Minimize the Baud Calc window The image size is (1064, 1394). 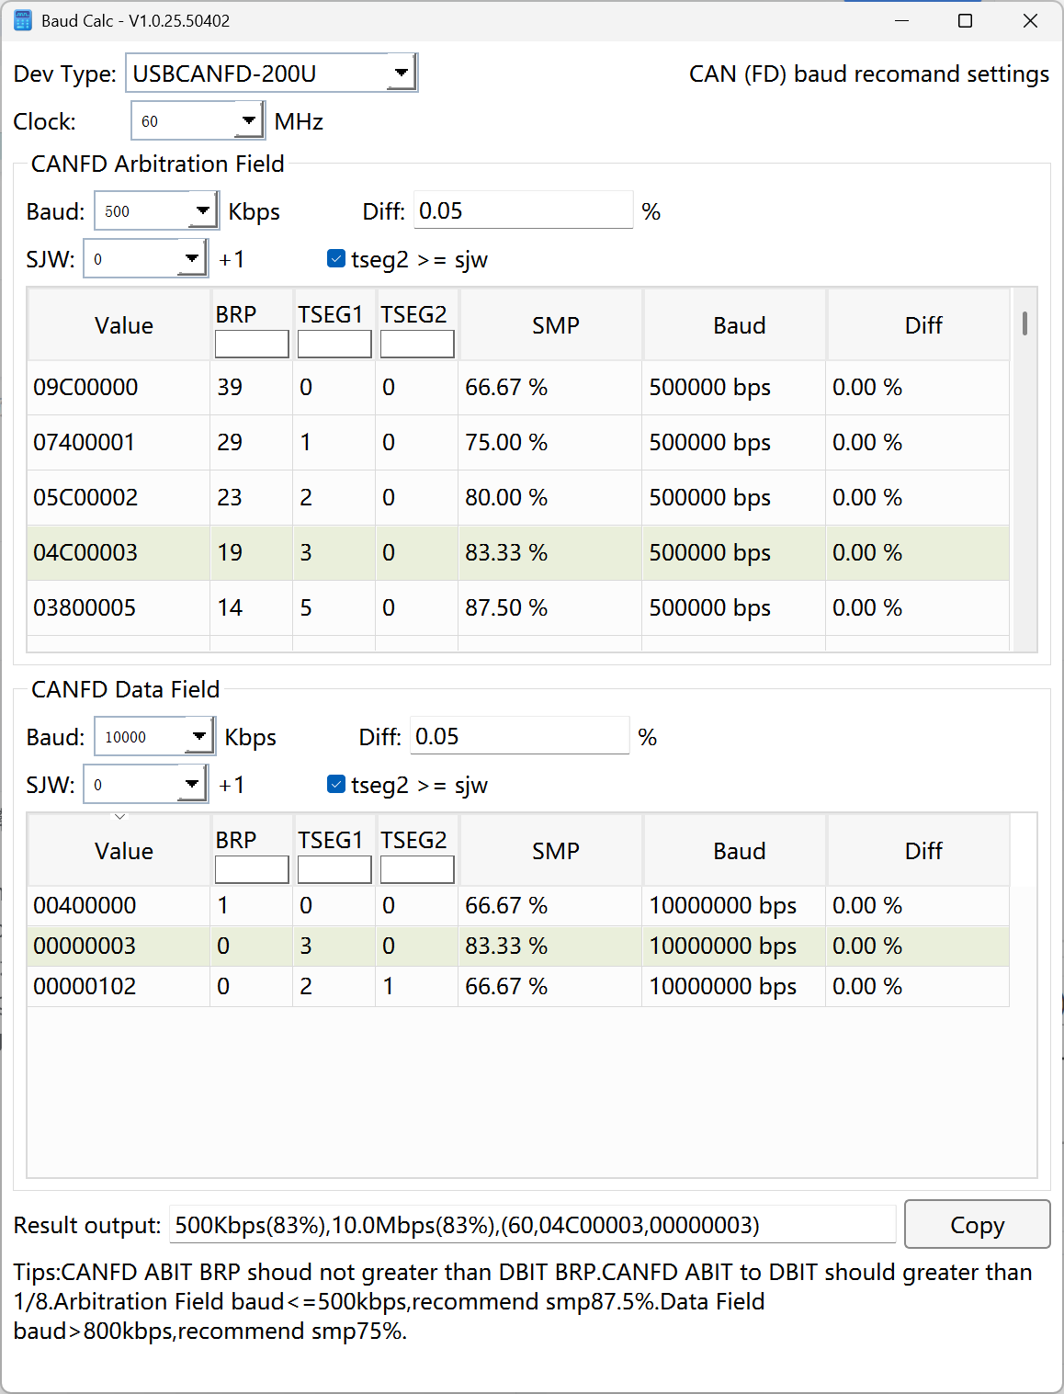[902, 20]
